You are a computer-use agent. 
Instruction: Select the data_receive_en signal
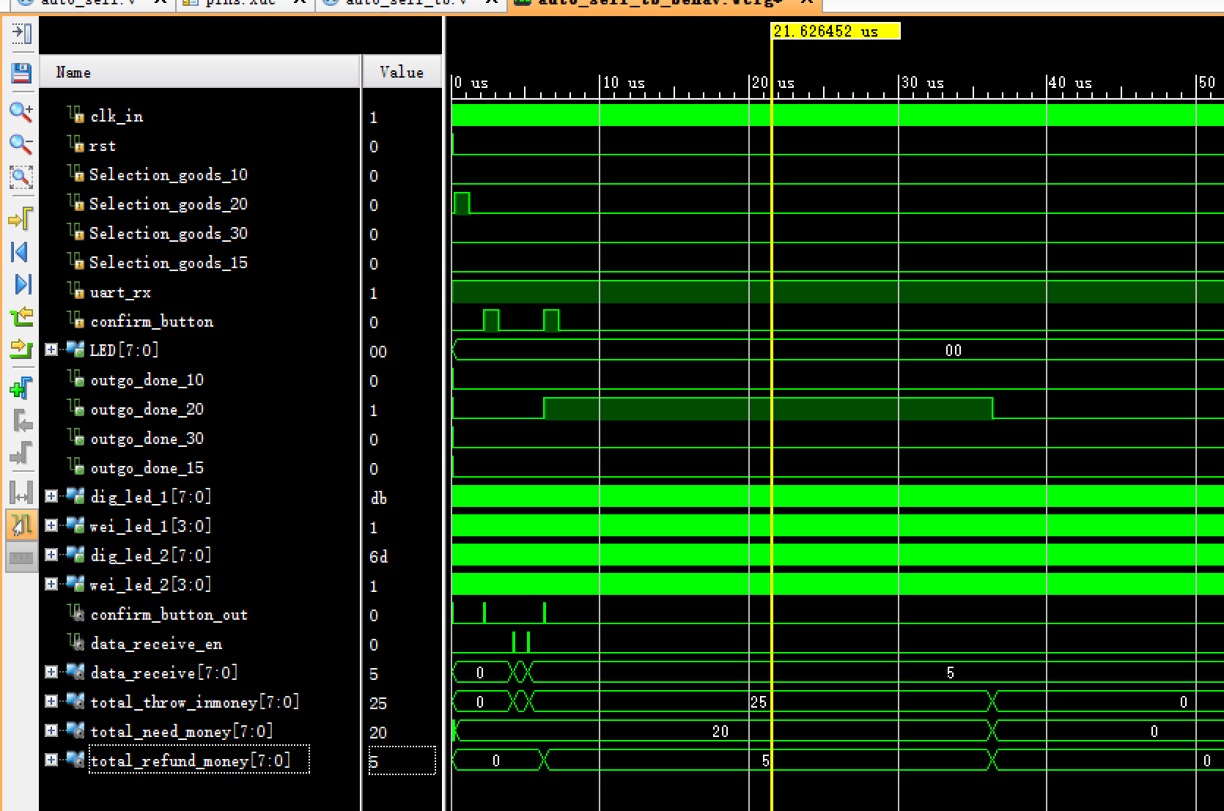156,644
